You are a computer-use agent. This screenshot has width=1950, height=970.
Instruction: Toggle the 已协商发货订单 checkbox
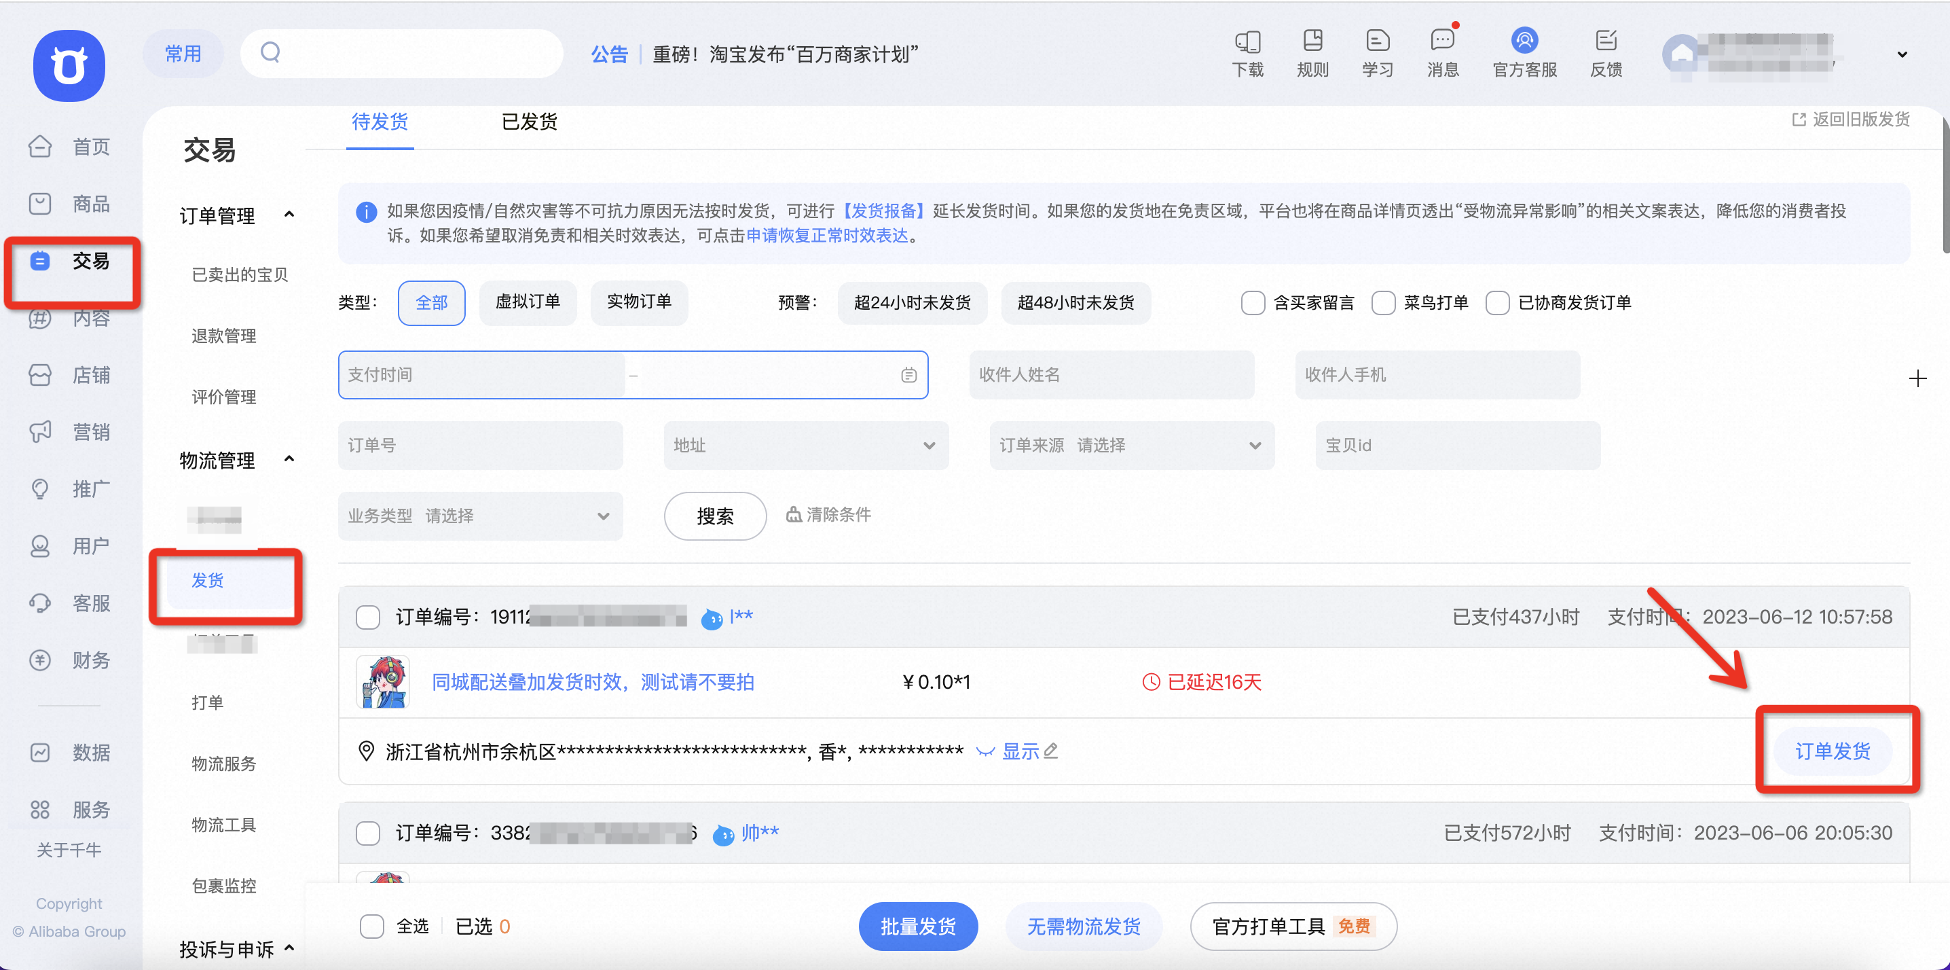pos(1496,303)
